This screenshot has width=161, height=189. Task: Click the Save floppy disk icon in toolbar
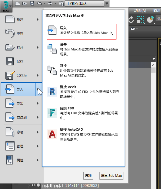coord(32,4)
